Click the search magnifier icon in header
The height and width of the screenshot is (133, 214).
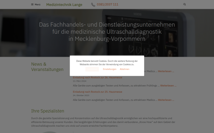[x=184, y=4]
